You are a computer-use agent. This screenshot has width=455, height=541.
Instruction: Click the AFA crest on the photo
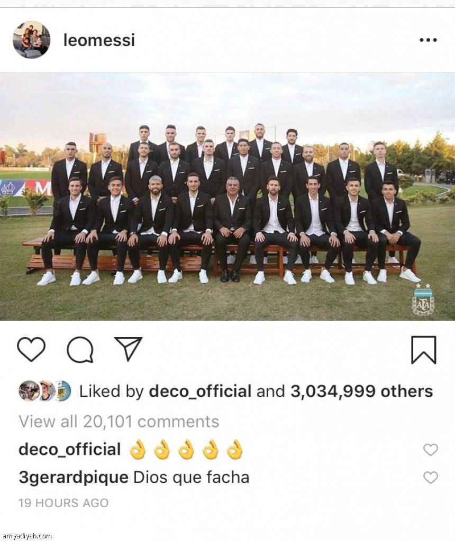[423, 300]
